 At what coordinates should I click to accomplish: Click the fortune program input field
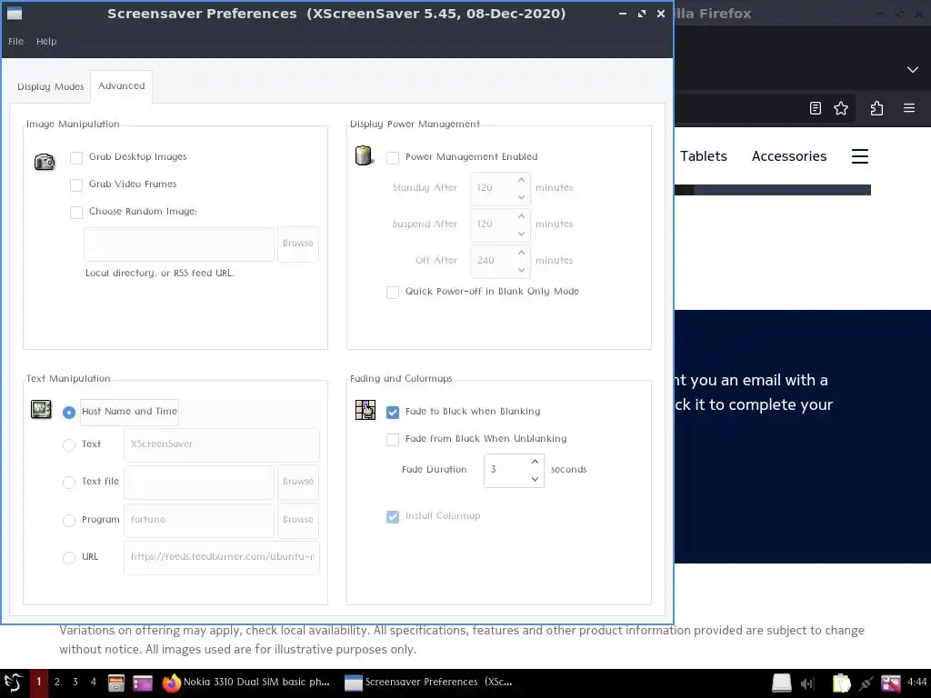click(199, 520)
